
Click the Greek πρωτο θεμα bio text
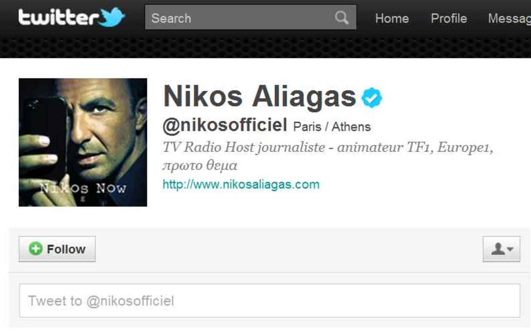click(x=200, y=166)
